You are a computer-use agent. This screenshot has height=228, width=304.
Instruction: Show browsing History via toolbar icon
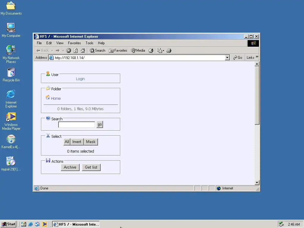click(x=151, y=50)
